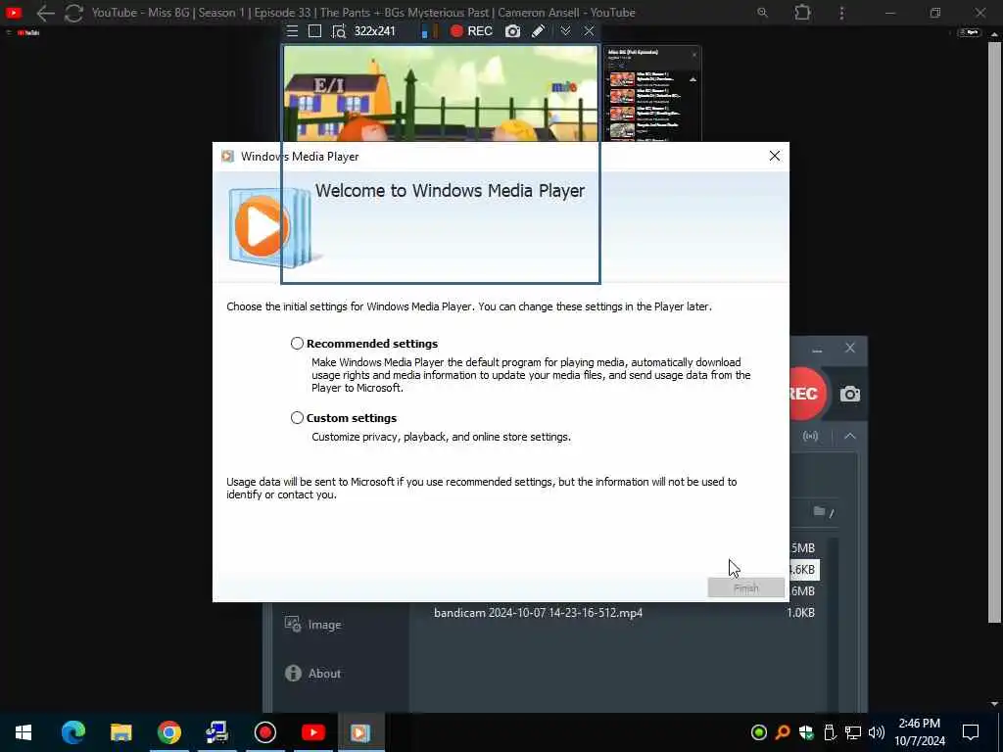Open Windows Security shield tray icon

pyautogui.click(x=806, y=732)
